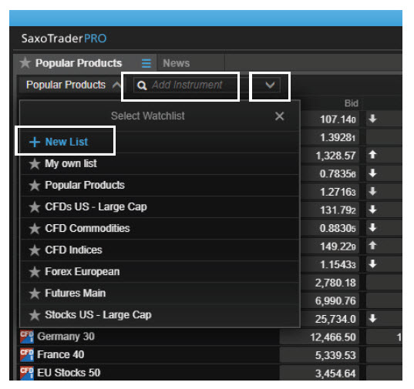Click the France 40 bid 5,339.53
Image resolution: width=414 pixels, height=389 pixels.
335,355
